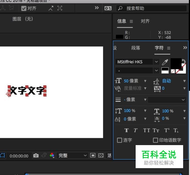Click the Faux Bold button
The width and height of the screenshot is (190, 175).
point(126,131)
